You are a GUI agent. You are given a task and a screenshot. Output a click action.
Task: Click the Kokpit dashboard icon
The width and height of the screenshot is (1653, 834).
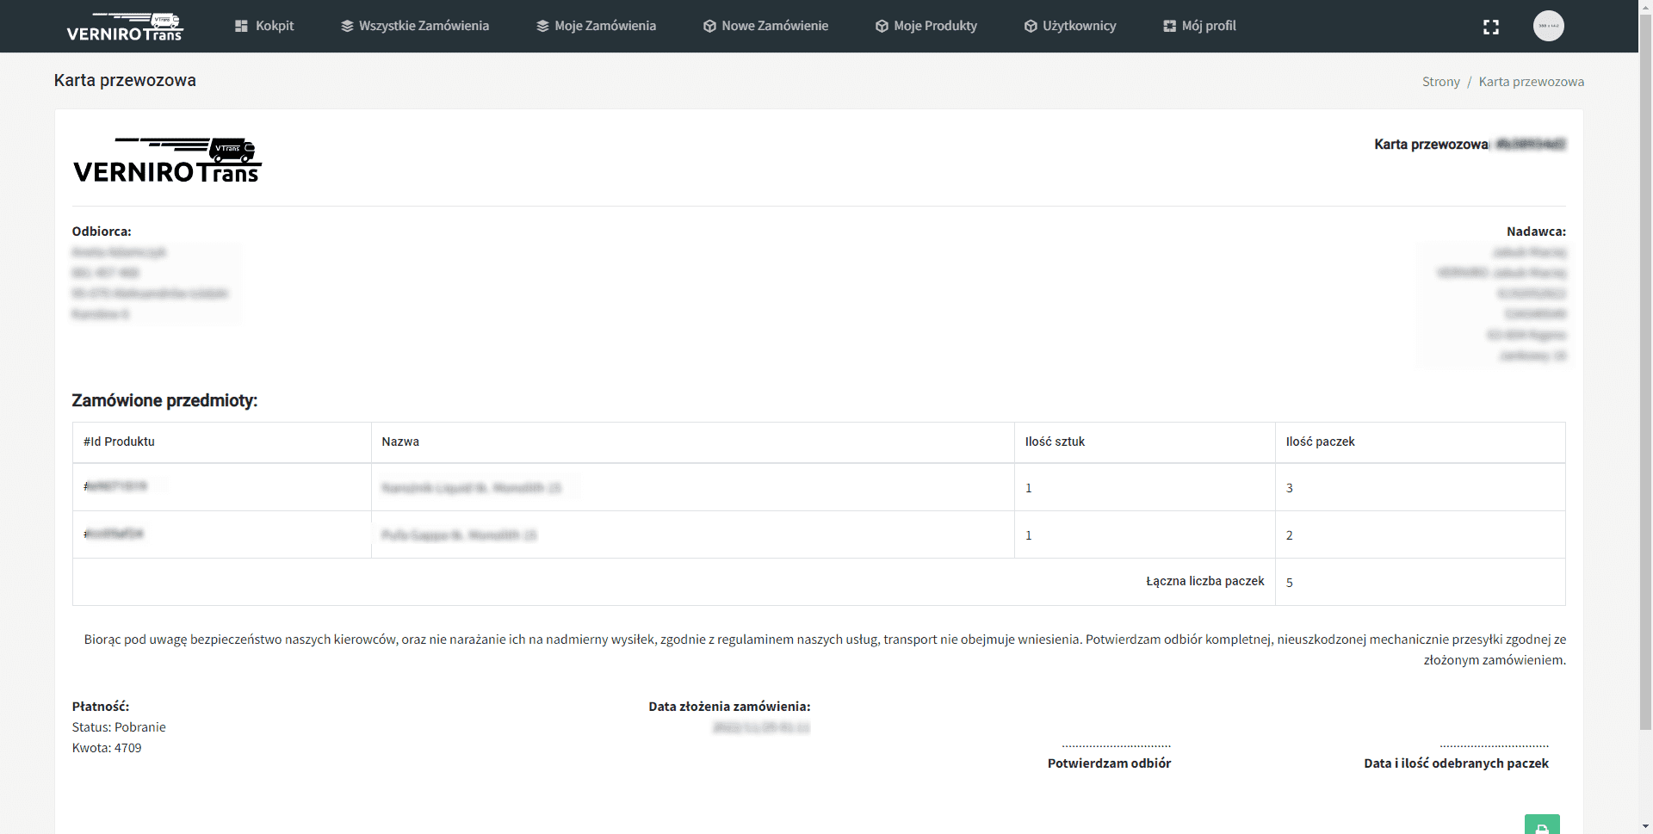[241, 26]
